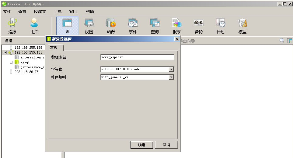Screen dimensions: 293x158
Task: Open the 字符集 charset dropdown arrow
Action: pos(171,69)
